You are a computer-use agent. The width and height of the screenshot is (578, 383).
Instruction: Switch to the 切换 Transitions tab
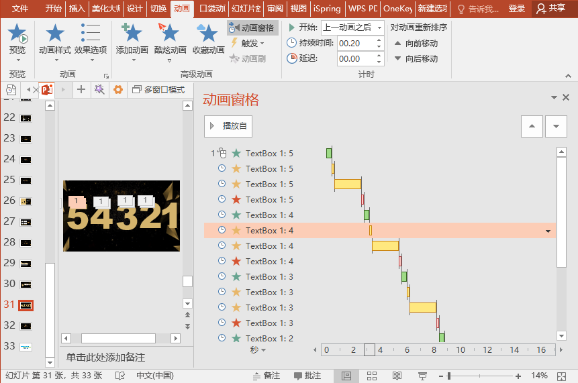click(158, 9)
